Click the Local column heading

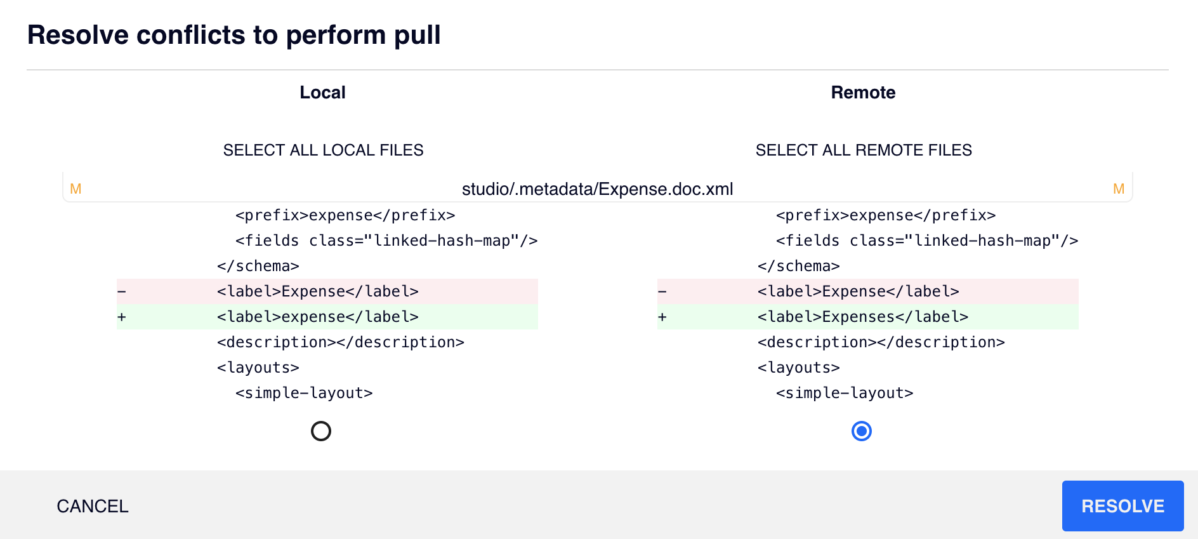[322, 93]
